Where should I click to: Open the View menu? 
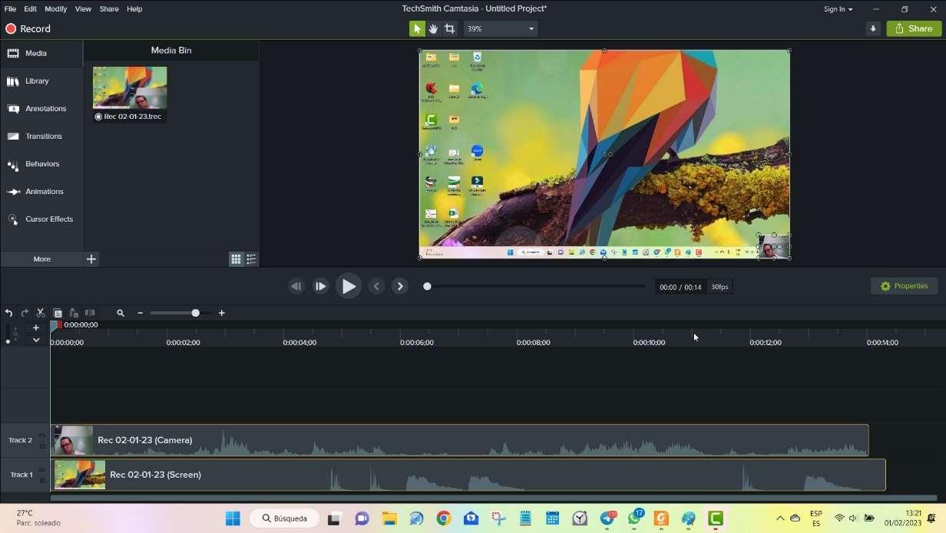point(83,8)
